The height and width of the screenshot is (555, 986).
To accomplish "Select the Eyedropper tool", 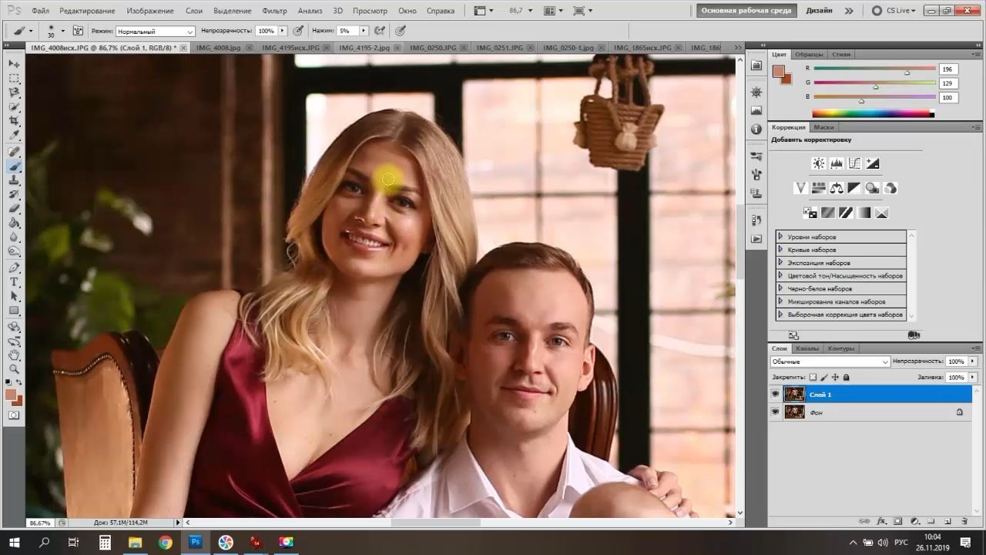I will [14, 136].
